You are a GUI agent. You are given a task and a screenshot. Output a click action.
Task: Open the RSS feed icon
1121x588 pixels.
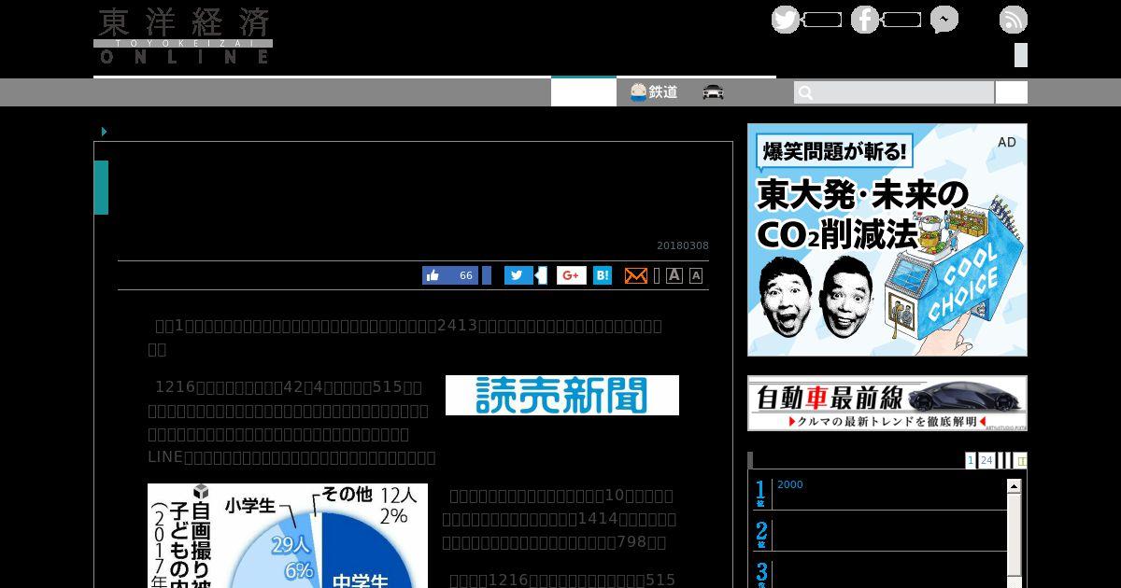tap(1014, 20)
